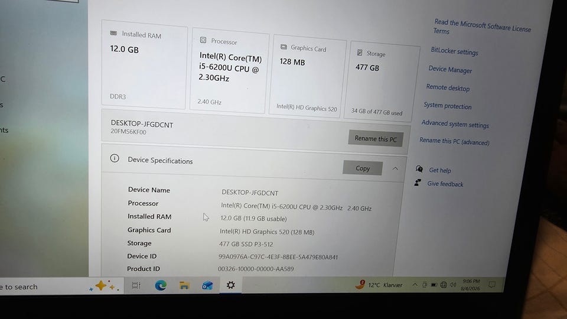The image size is (567, 319).
Task: Click the Product ID row label
Action: (143, 269)
